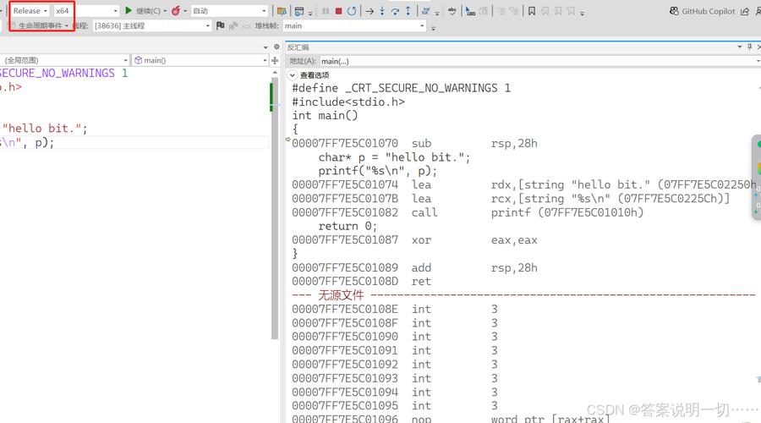Select the 反汇编 disassembly tab
The image size is (761, 423).
click(x=298, y=47)
